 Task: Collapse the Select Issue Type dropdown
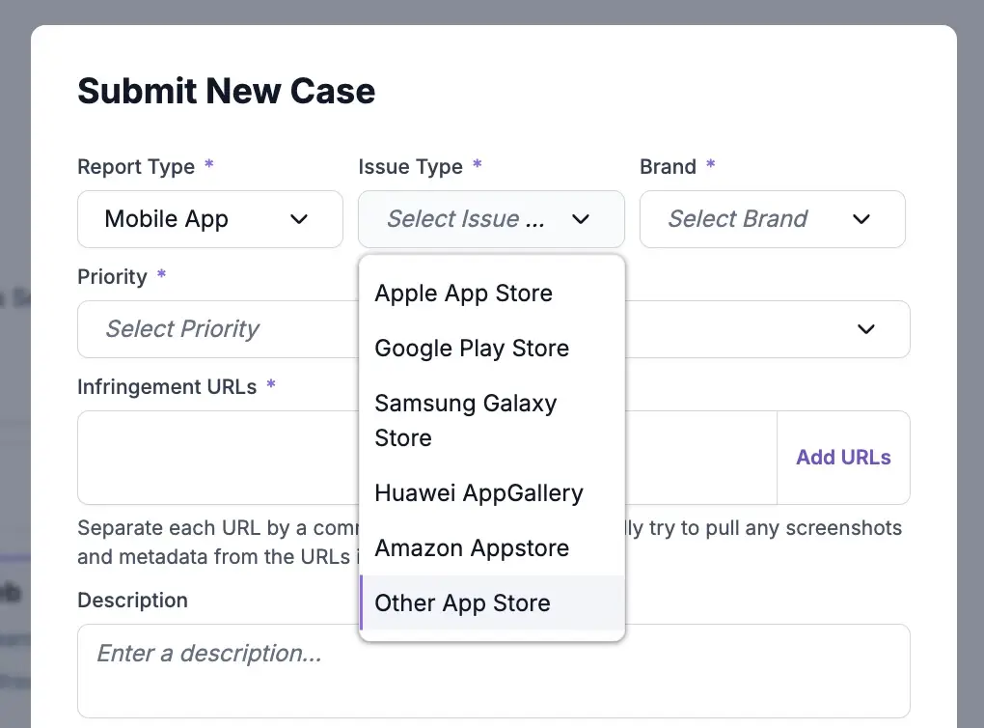coord(491,219)
